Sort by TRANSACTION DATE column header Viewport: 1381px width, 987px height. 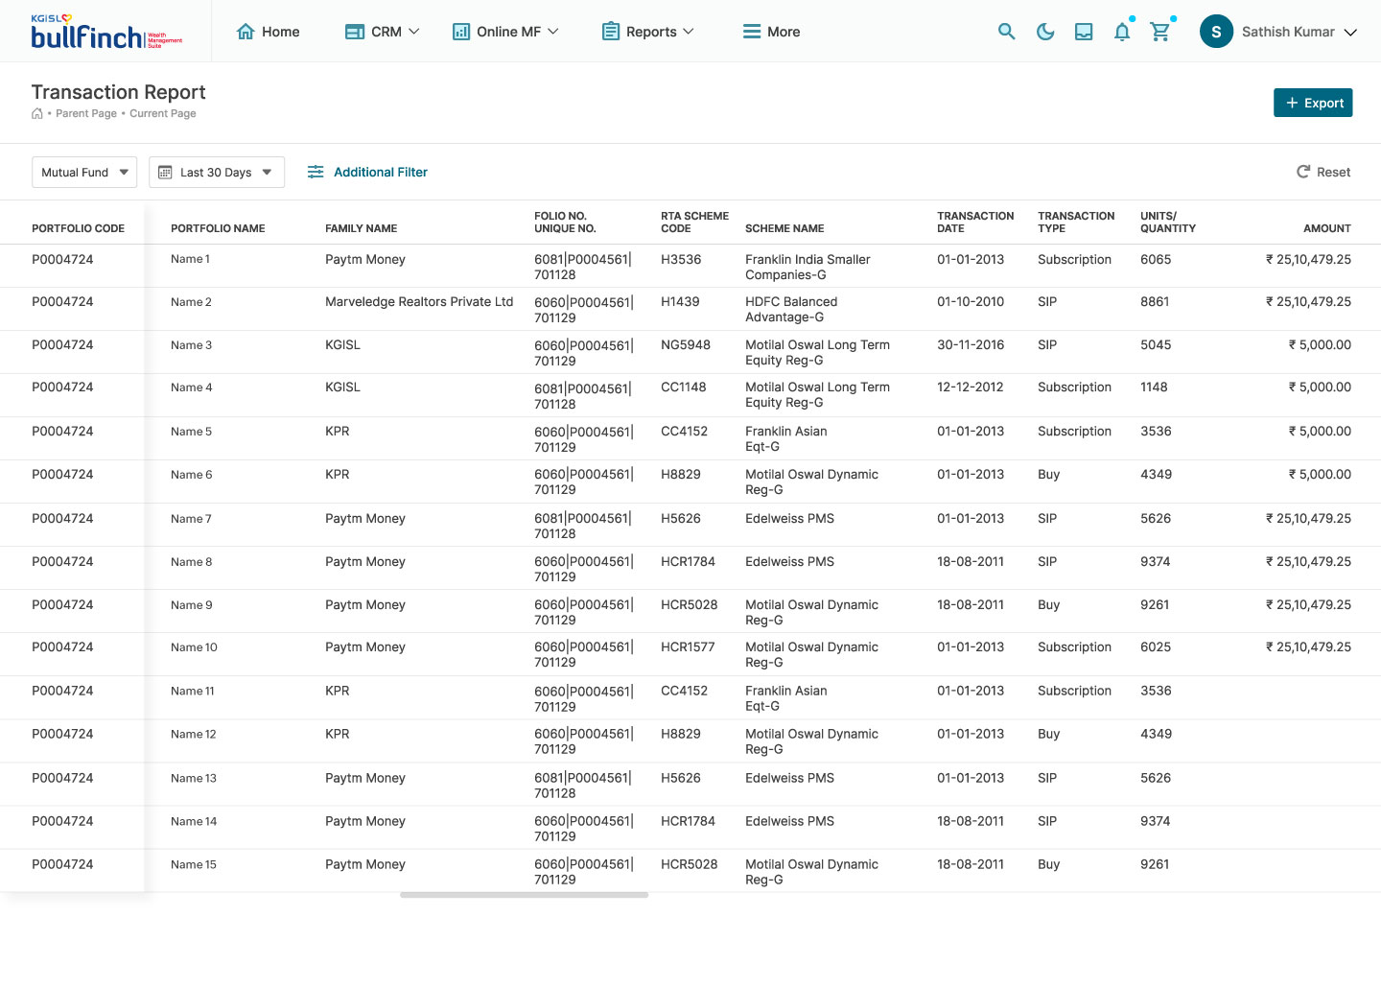(975, 223)
